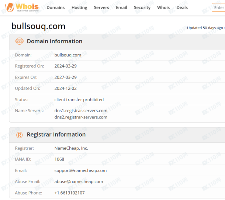Click the registrar NameCheap, Inc.
Screen dimensions: 225x200
pyautogui.click(x=71, y=148)
